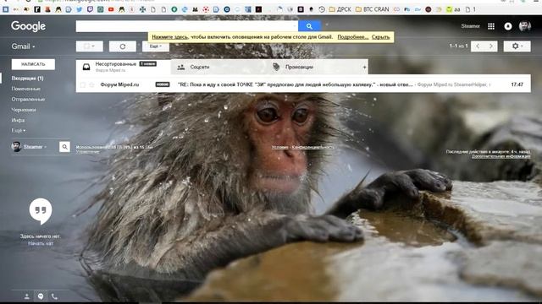Open account avatar in top right corner
The height and width of the screenshot is (304, 542).
tap(525, 26)
